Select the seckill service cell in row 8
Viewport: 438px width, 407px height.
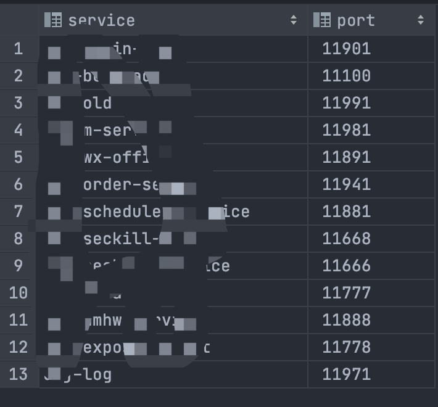click(121, 239)
